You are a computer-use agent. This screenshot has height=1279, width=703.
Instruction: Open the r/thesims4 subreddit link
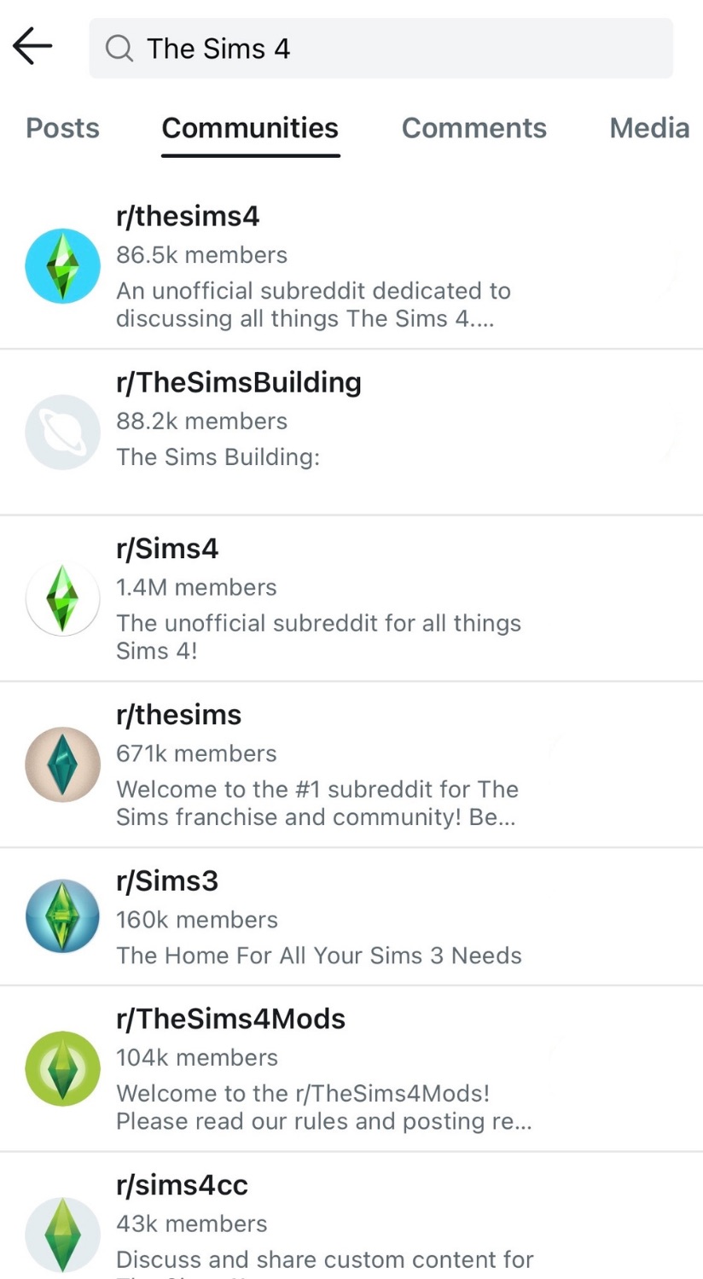[x=187, y=216]
